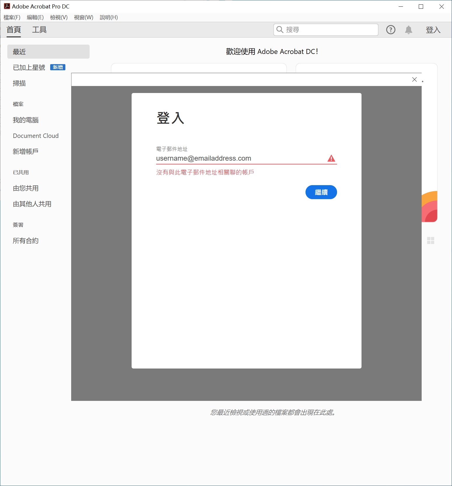452x486 pixels.
Task: Focus the 搜尋 search box
Action: [326, 30]
